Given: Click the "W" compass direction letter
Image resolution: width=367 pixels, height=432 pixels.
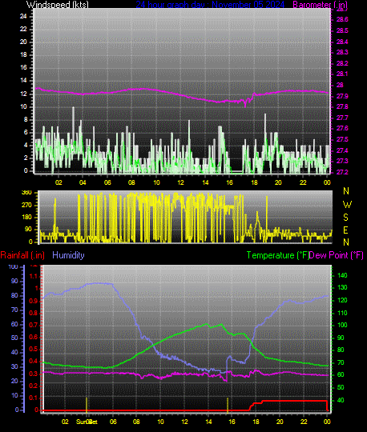Looking at the screenshot, I should coord(347,205).
